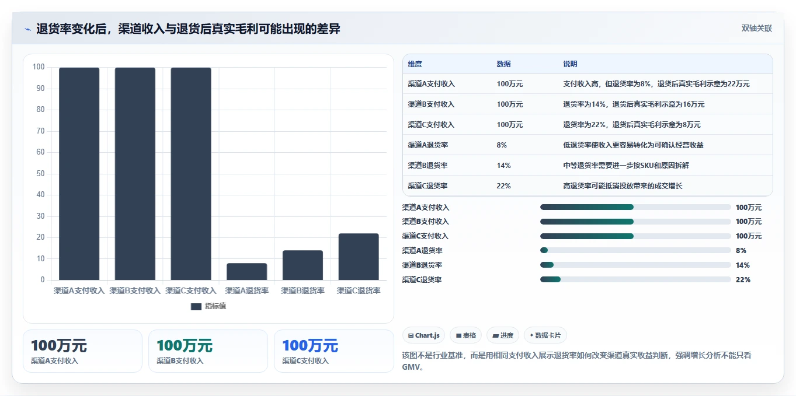
Task: Click the lightning icon beside the title
Action: [x=28, y=29]
